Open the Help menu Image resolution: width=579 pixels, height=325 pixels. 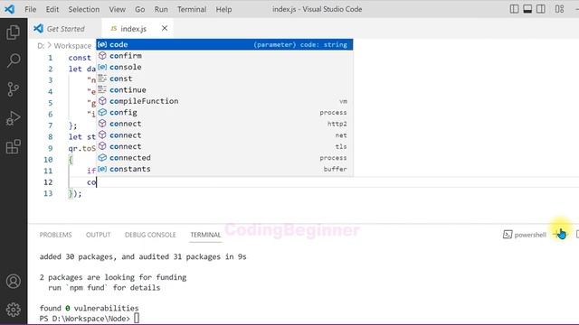(x=223, y=9)
